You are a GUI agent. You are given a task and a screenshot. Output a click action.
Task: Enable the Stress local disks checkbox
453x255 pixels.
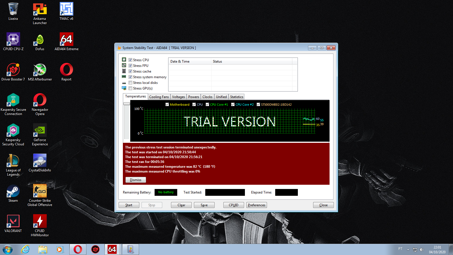130,83
